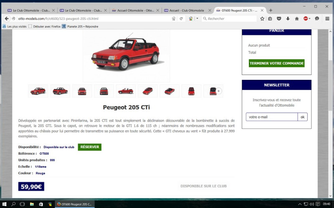The width and height of the screenshot is (334, 208).
Task: Open File Explorer from the taskbar
Action: pos(32,204)
